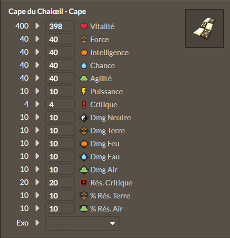Screen dimensions: 230x238
Task: Click the shield Rés. Critique icon
Action: point(84,182)
